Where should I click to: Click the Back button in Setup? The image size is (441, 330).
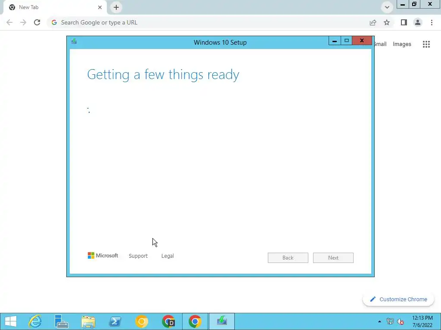pyautogui.click(x=288, y=258)
